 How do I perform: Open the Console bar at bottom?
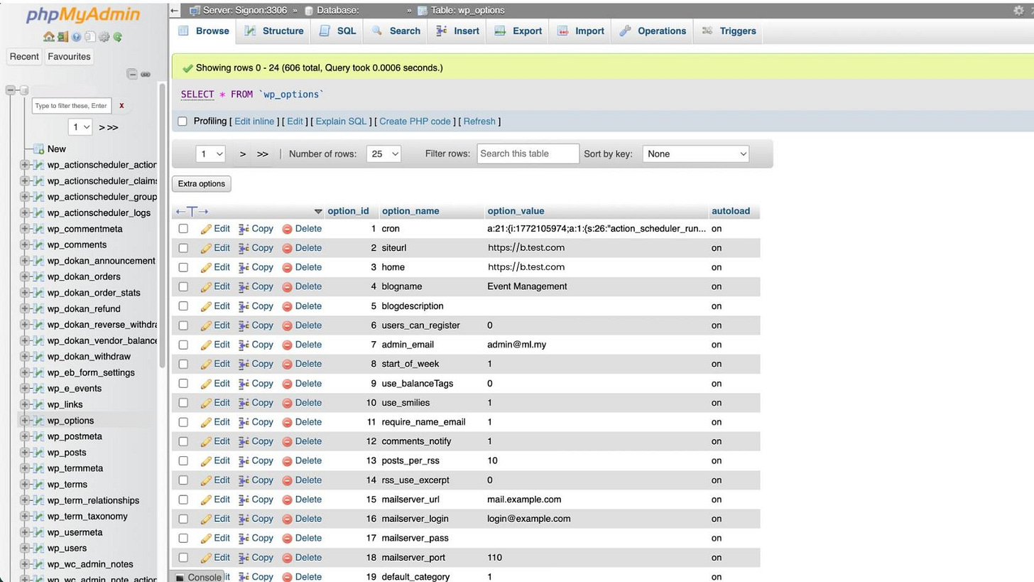198,577
